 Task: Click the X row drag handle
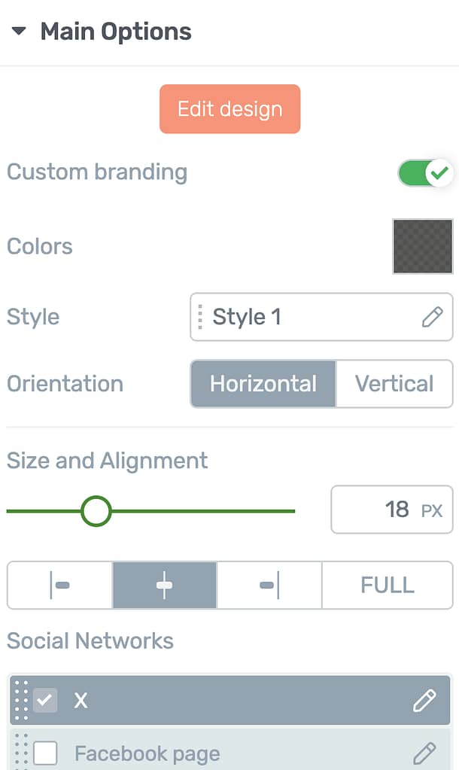(x=21, y=700)
